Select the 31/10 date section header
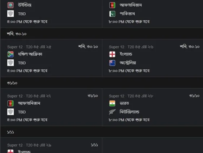The height and width of the screenshot is (153, 203). tap(101, 82)
